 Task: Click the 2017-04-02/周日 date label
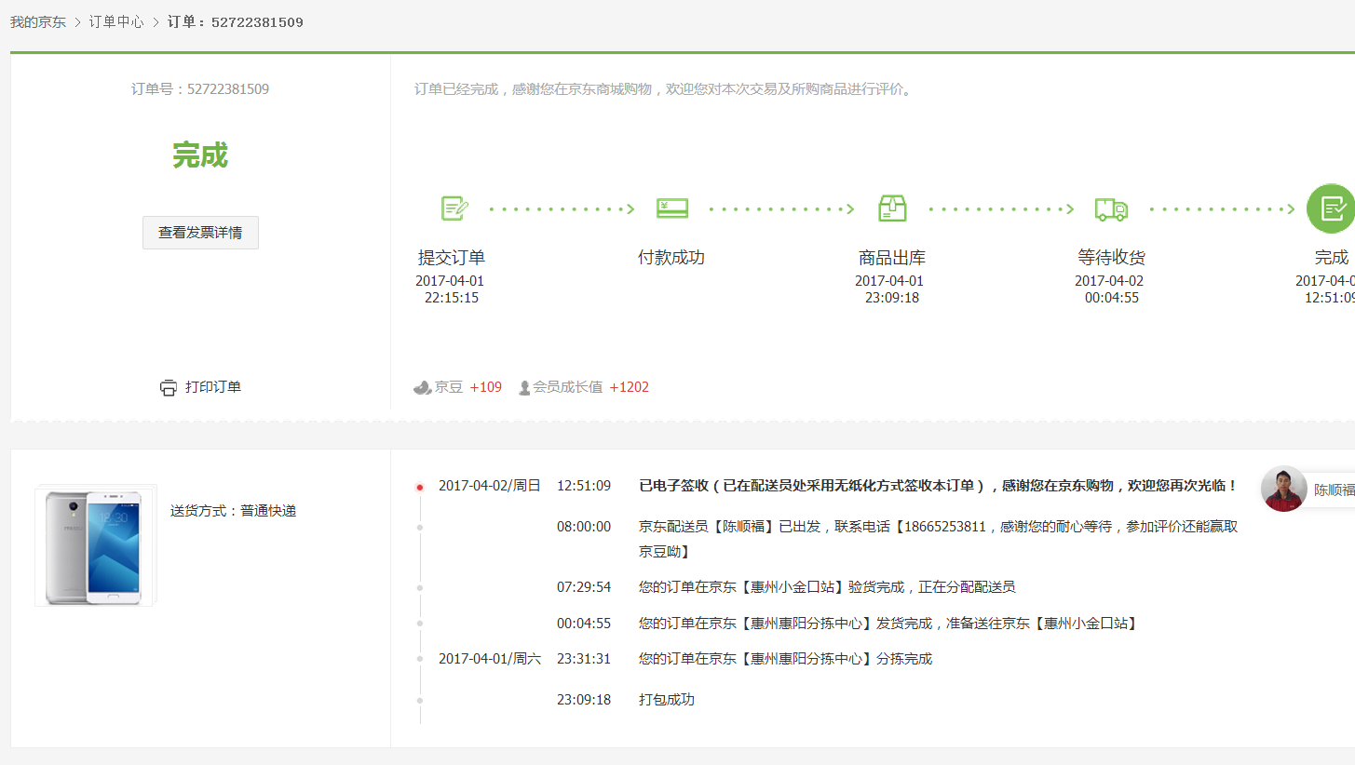[490, 486]
